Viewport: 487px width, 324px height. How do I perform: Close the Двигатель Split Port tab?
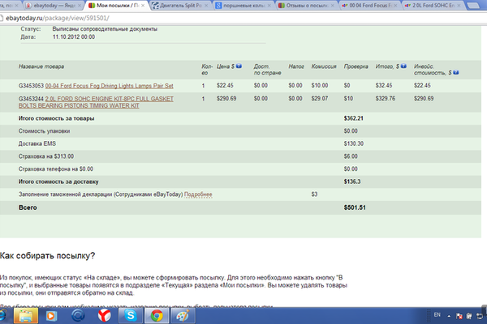(x=206, y=6)
